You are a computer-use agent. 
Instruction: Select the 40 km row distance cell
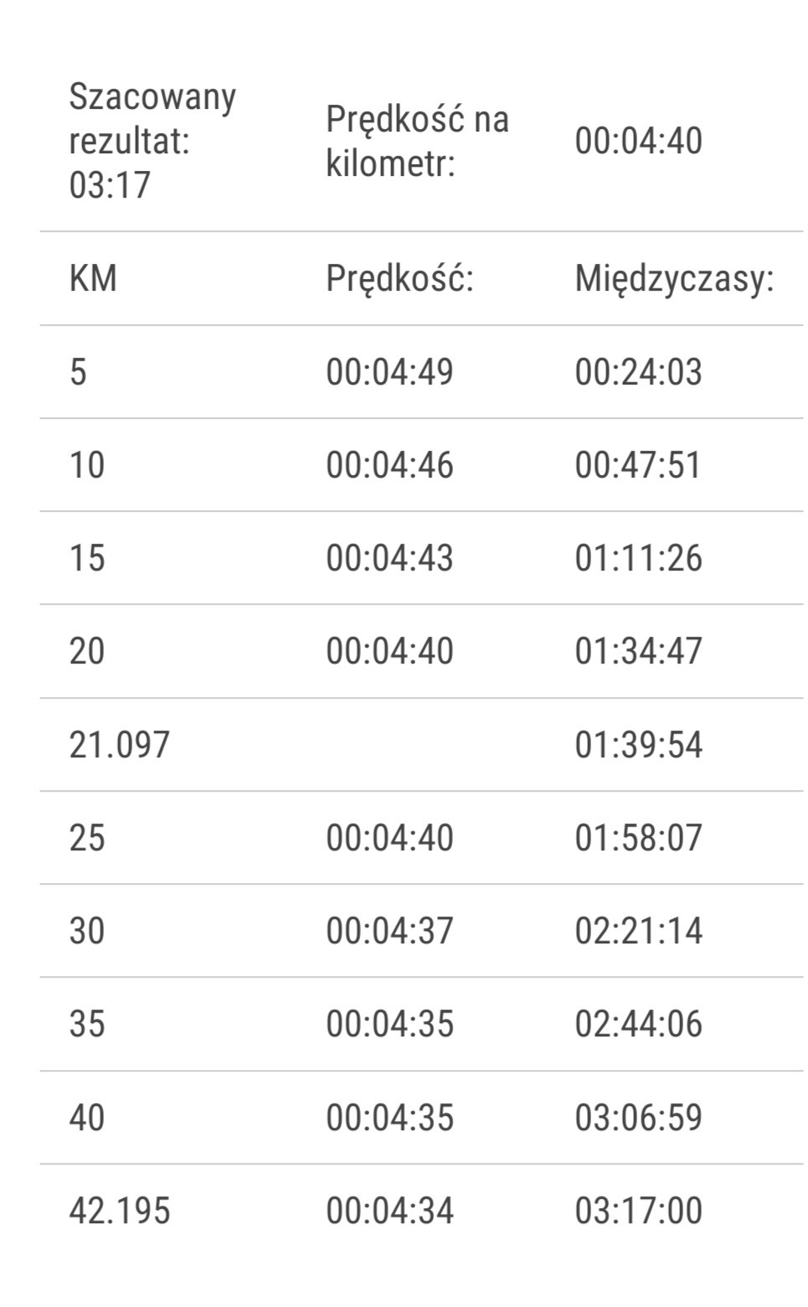87,1118
